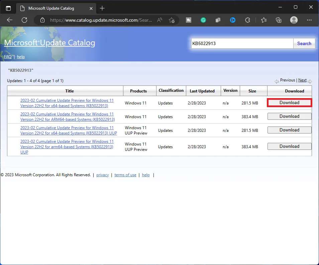Open Read Aloud icon in address bar

point(160,20)
